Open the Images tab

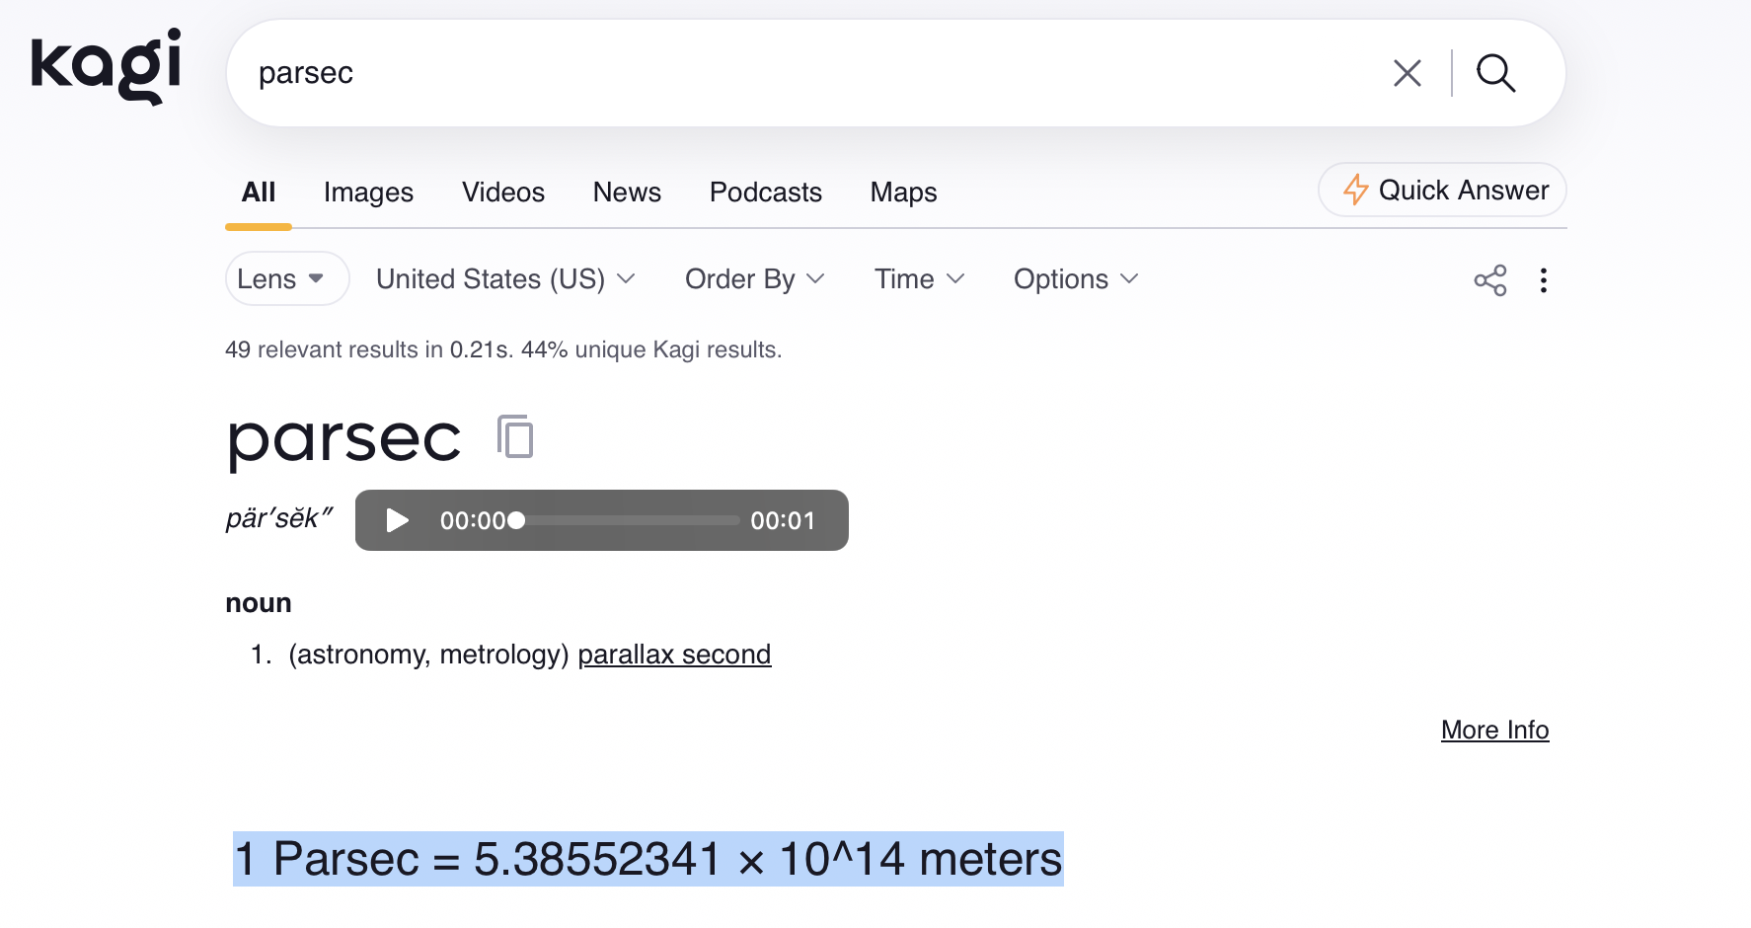tap(368, 193)
